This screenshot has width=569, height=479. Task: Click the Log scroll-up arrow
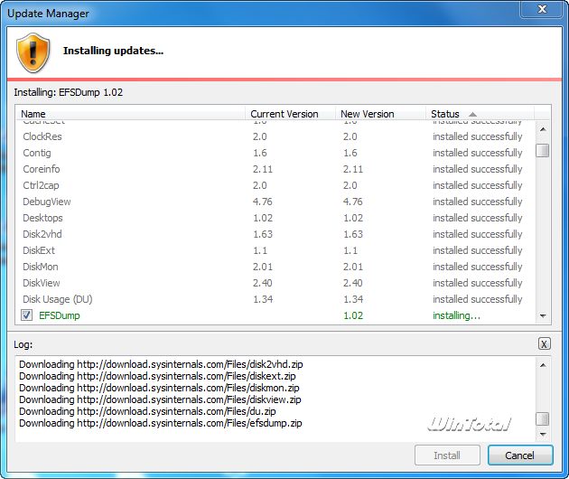tap(543, 365)
